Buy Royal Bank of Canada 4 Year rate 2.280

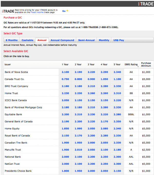(104, 136)
